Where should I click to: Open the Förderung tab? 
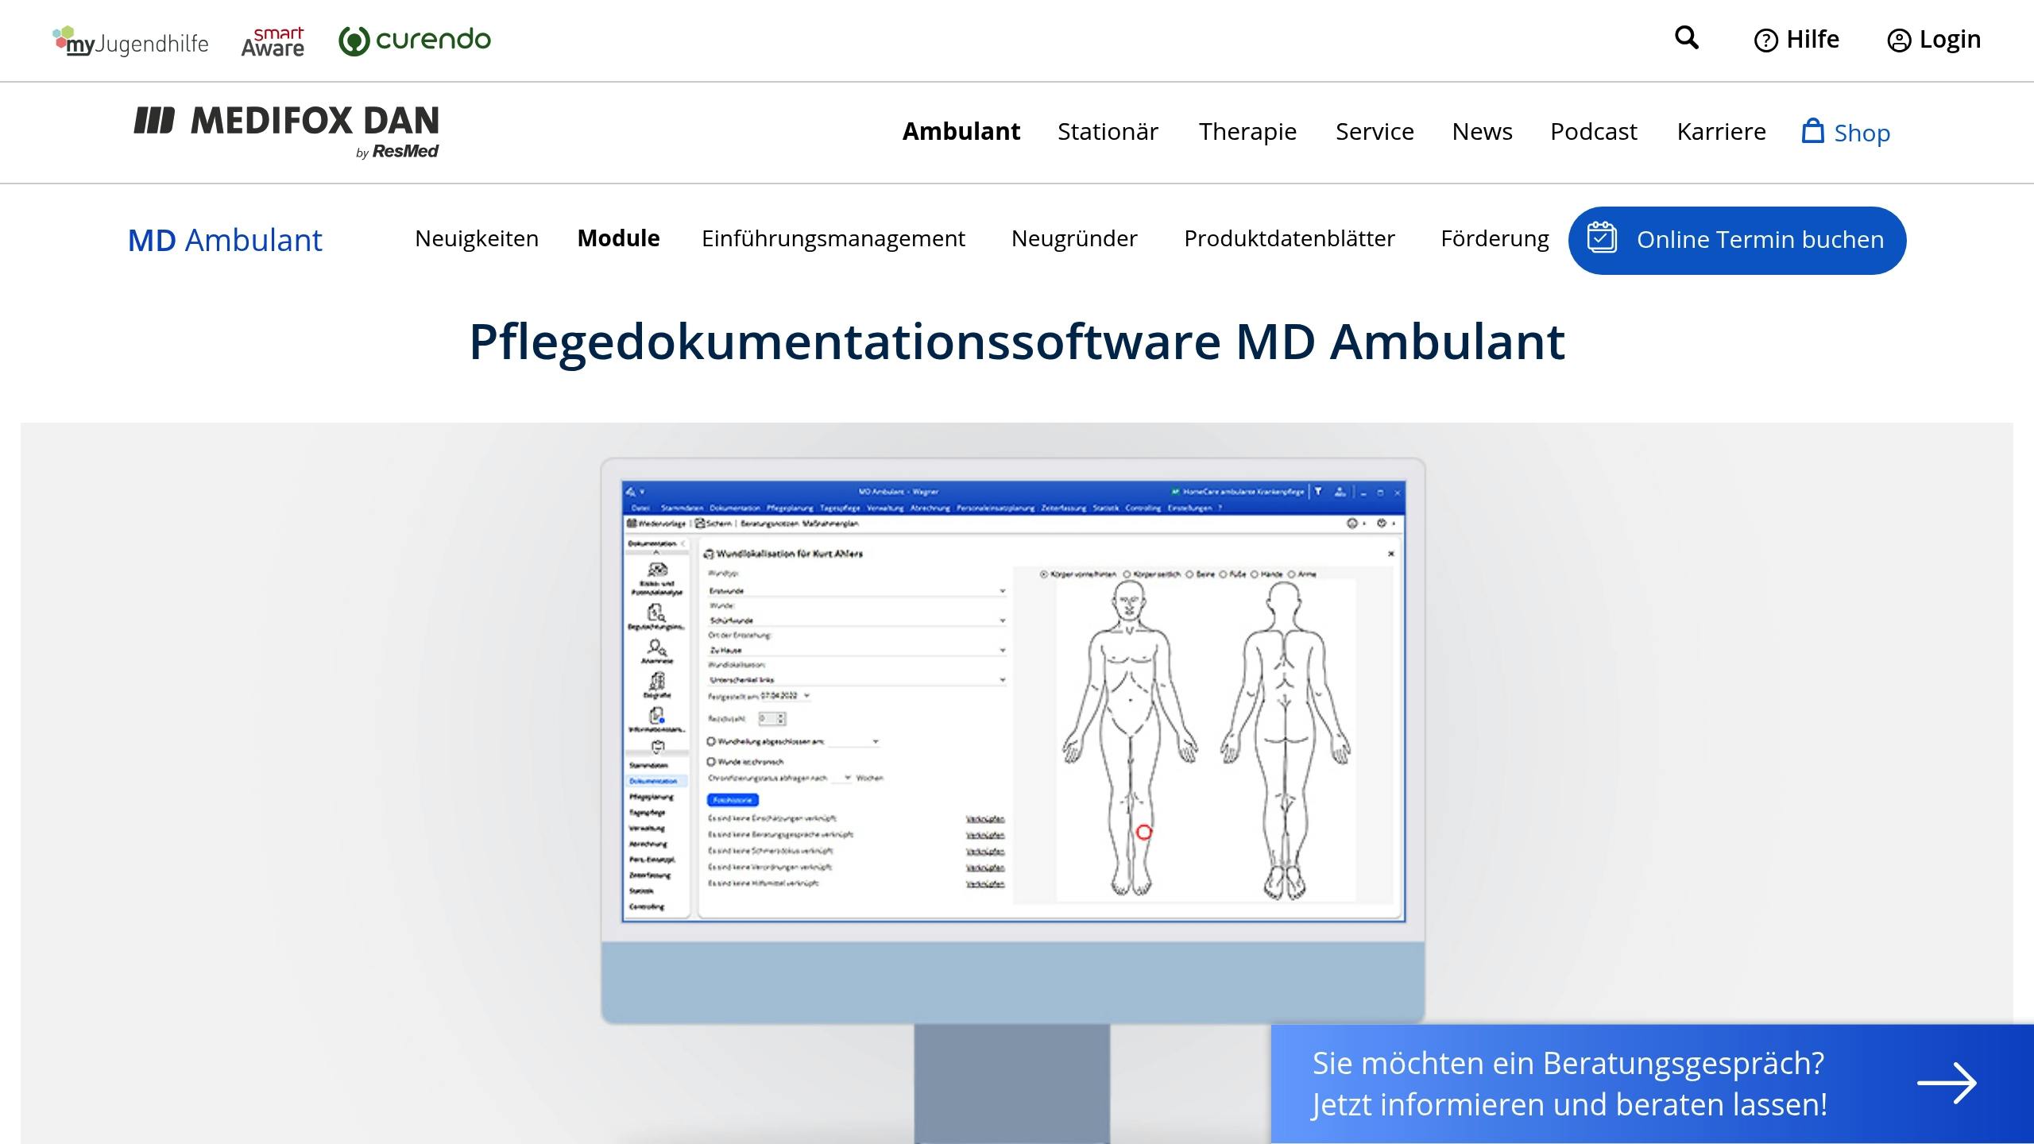(1495, 238)
